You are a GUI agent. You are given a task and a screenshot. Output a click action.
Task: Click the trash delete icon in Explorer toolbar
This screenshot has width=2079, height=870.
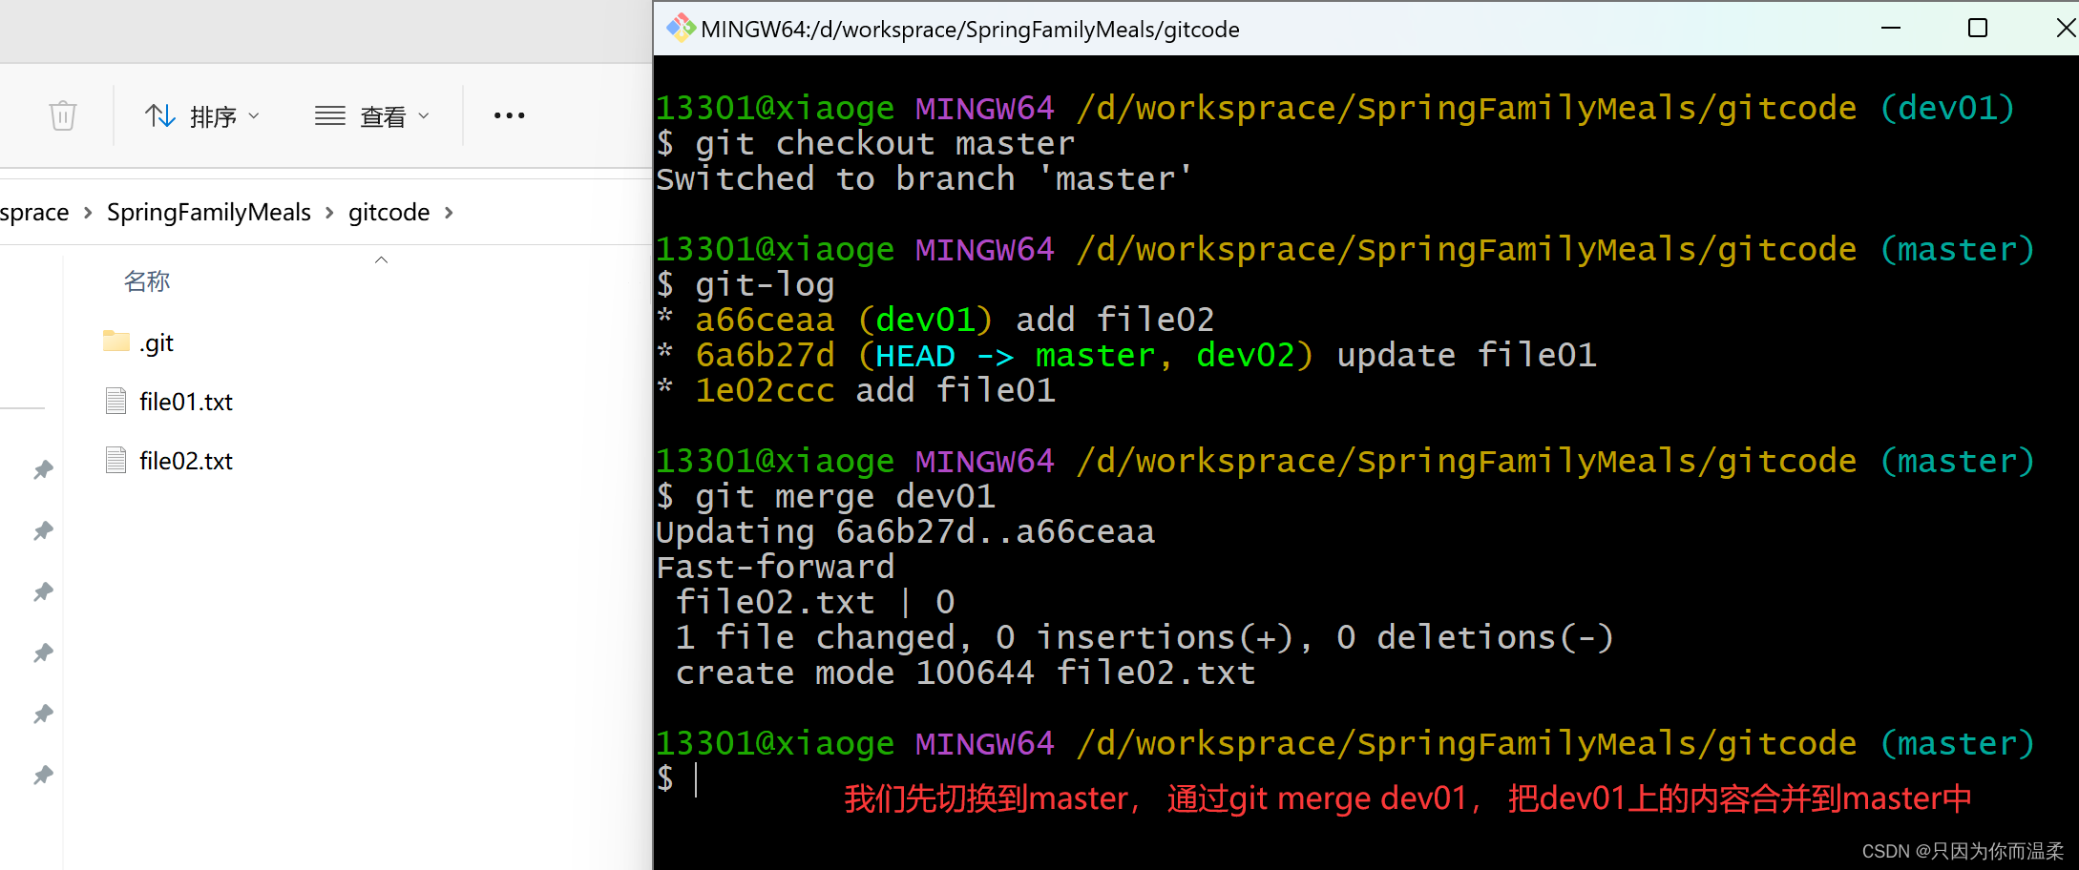pos(63,115)
